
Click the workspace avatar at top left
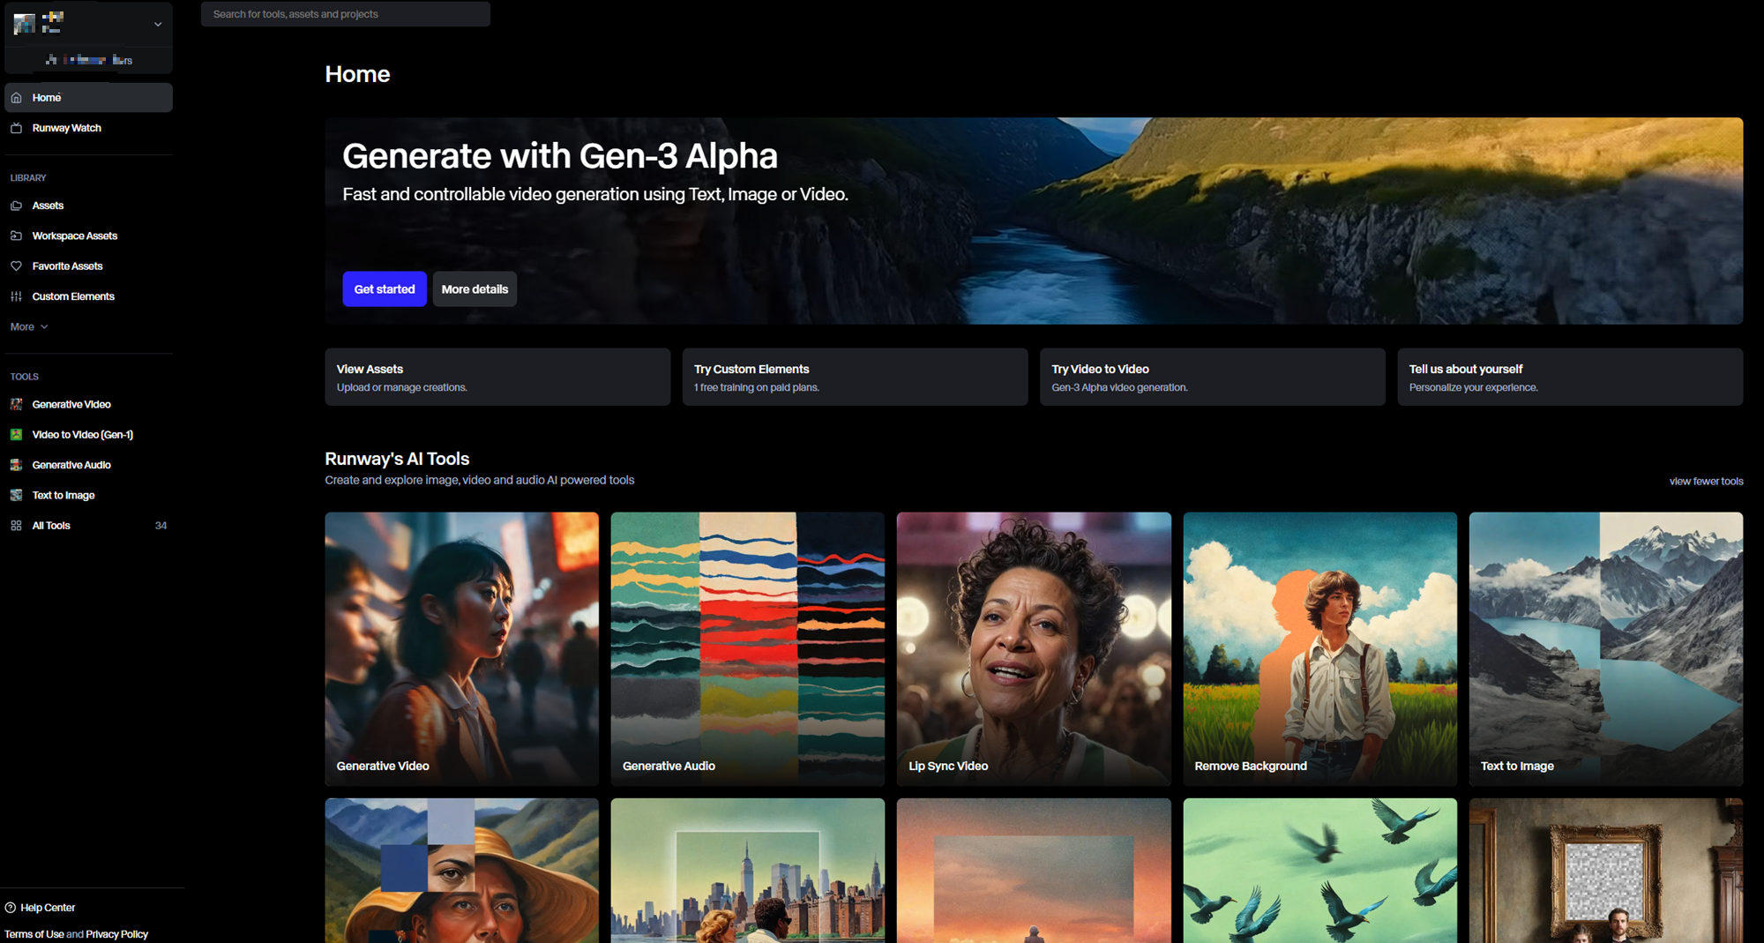pos(25,24)
